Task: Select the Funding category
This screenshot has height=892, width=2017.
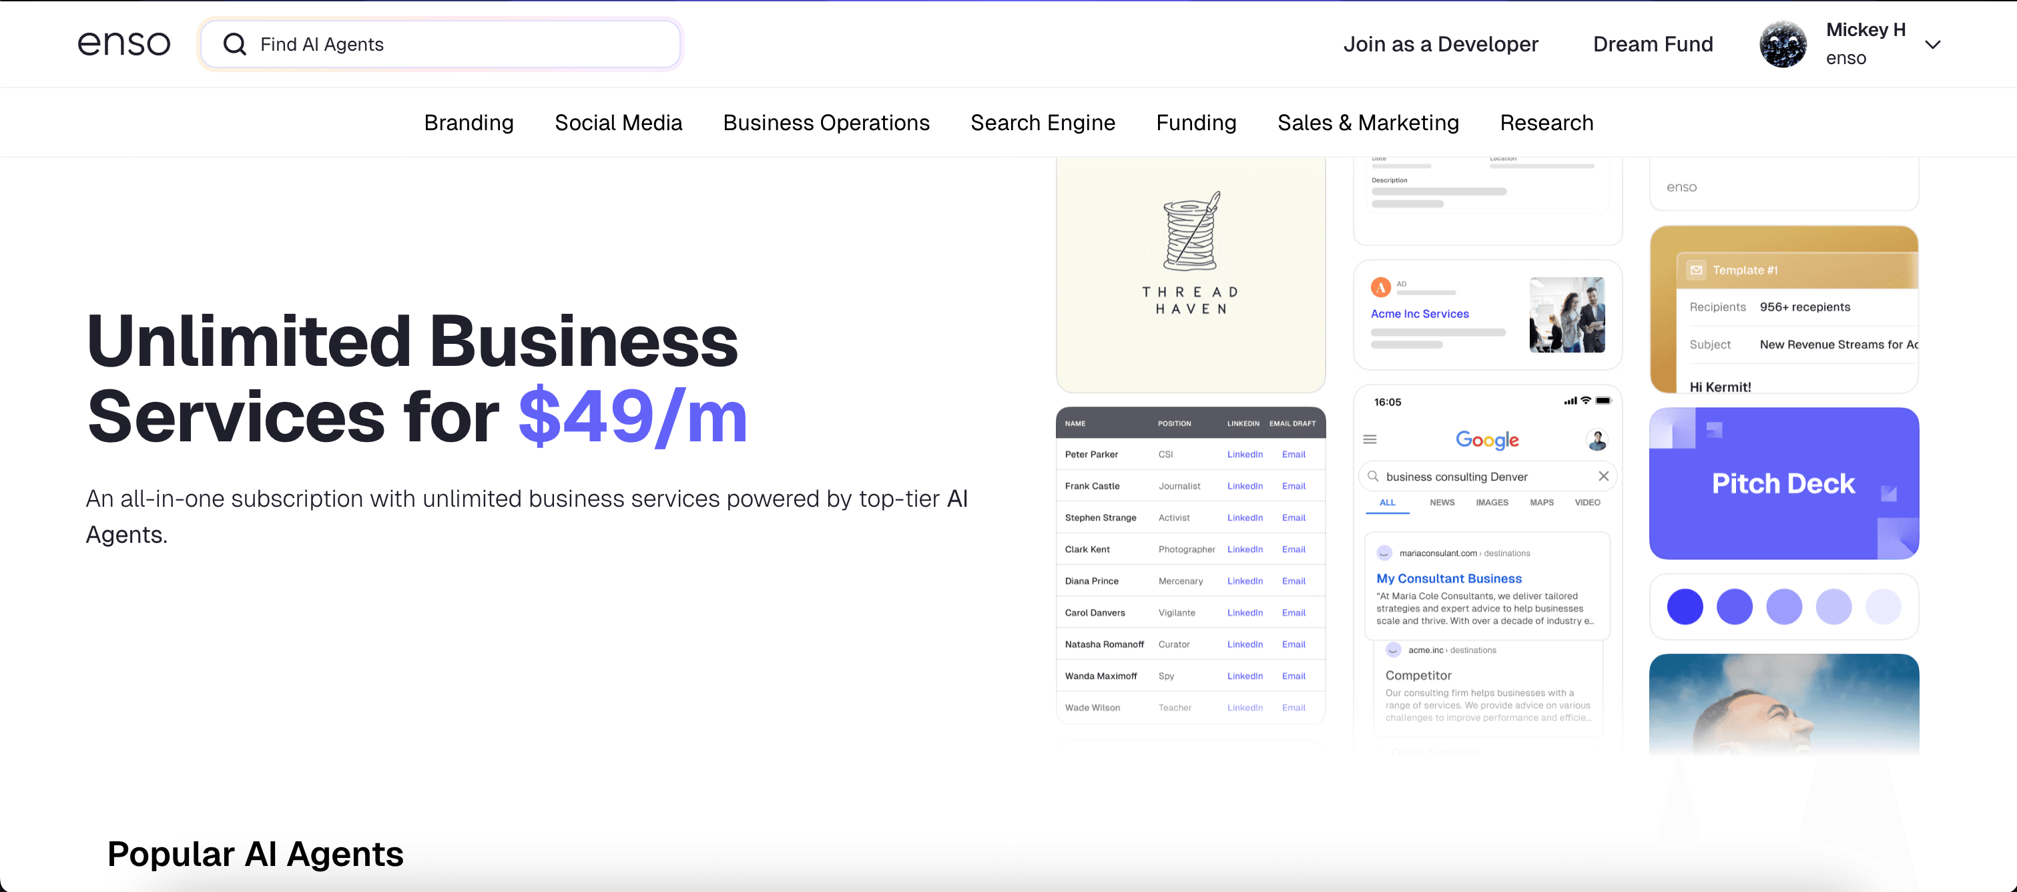Action: [1195, 123]
